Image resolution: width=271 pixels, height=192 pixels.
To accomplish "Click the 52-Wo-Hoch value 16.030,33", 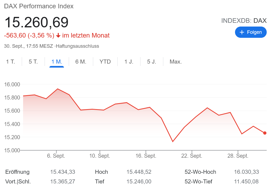I will [246, 172].
